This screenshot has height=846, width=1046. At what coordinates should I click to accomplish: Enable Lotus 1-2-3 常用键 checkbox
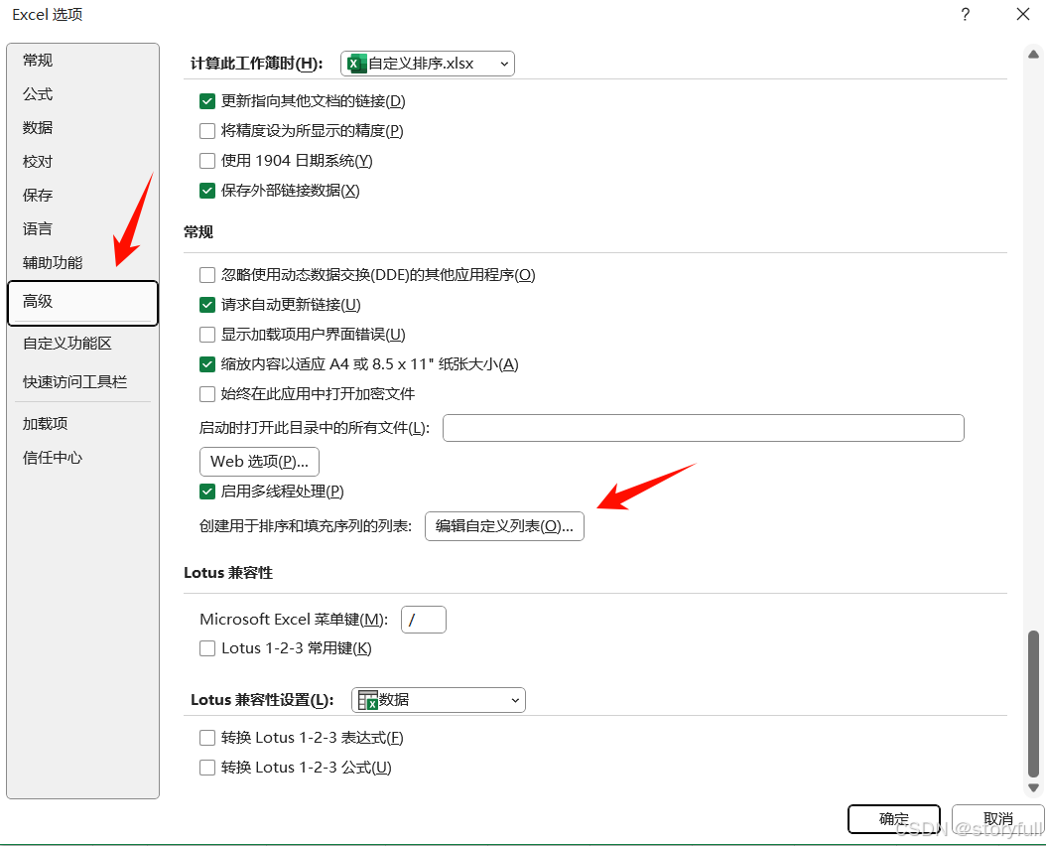[207, 648]
